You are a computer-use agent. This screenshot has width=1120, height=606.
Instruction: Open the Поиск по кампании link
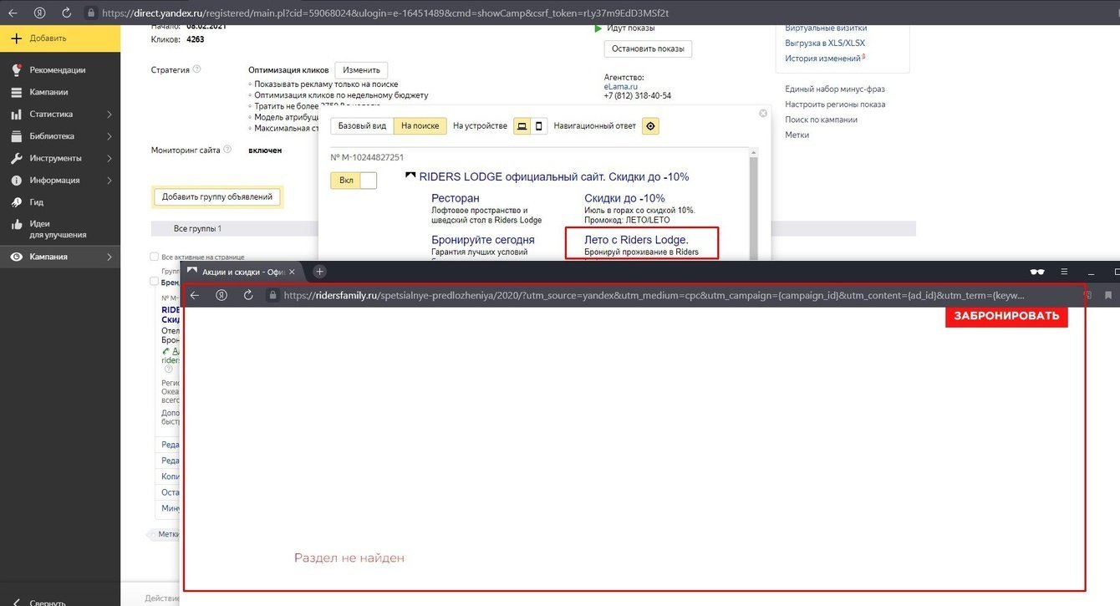click(x=822, y=120)
